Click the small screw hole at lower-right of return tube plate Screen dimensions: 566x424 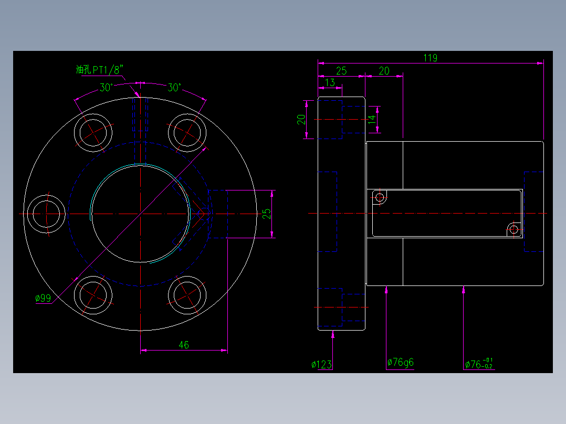click(514, 229)
